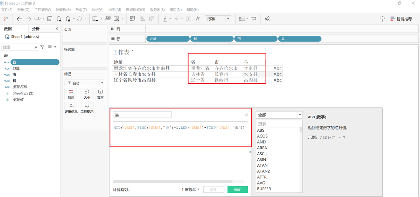Share the workbook with others

click(x=267, y=19)
